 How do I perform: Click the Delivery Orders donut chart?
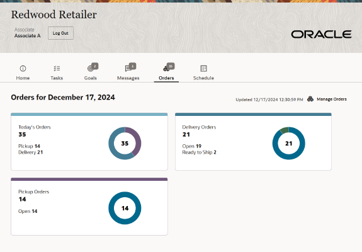(x=288, y=143)
